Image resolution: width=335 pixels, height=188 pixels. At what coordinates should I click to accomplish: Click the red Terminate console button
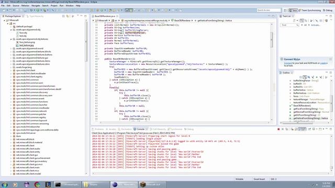pos(278,129)
